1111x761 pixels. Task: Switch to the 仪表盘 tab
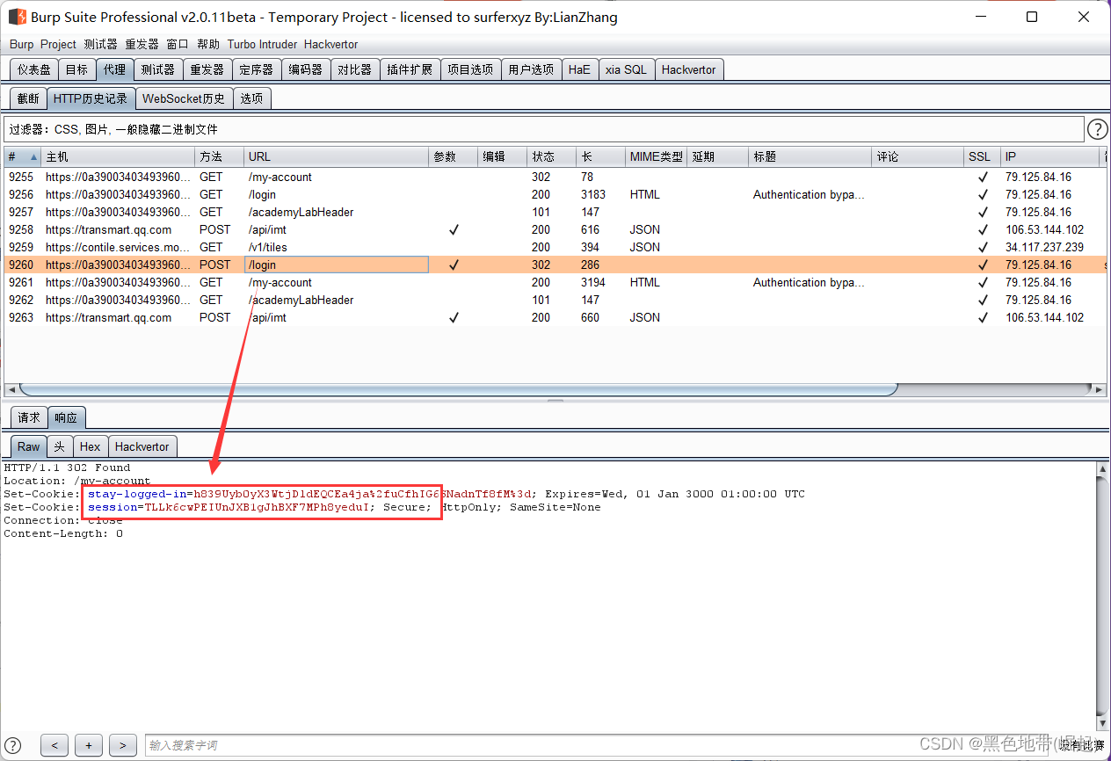pyautogui.click(x=34, y=69)
